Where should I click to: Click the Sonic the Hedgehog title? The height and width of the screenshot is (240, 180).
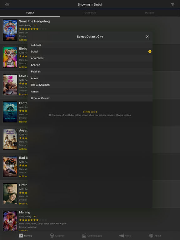(x=34, y=21)
